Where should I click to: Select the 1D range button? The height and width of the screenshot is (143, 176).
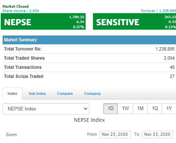[x=111, y=109]
